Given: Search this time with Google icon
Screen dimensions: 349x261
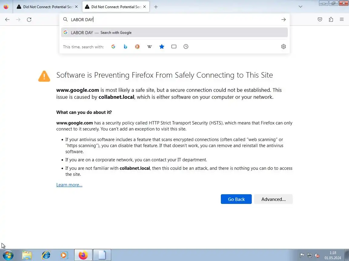Looking at the screenshot, I should click(x=113, y=47).
